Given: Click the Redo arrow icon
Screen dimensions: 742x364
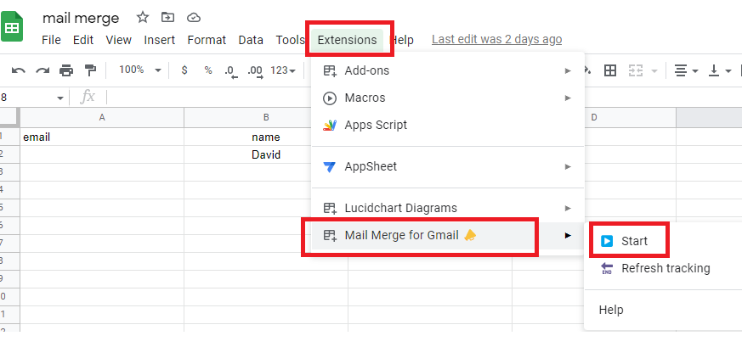Looking at the screenshot, I should 42,70.
